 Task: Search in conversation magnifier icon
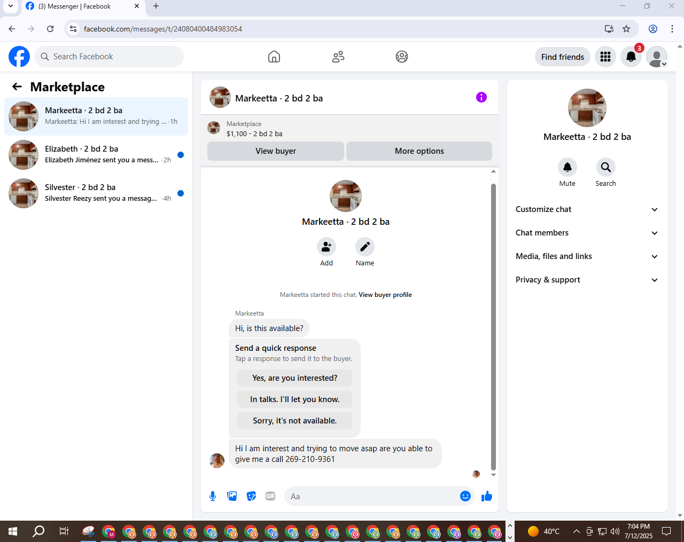point(606,167)
